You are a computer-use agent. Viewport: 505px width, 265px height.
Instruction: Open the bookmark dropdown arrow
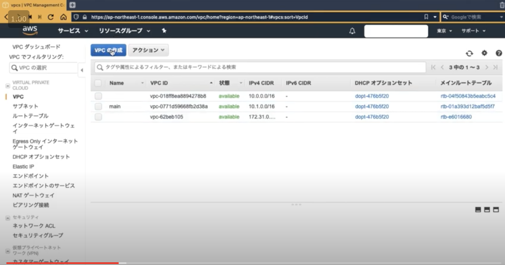435,17
